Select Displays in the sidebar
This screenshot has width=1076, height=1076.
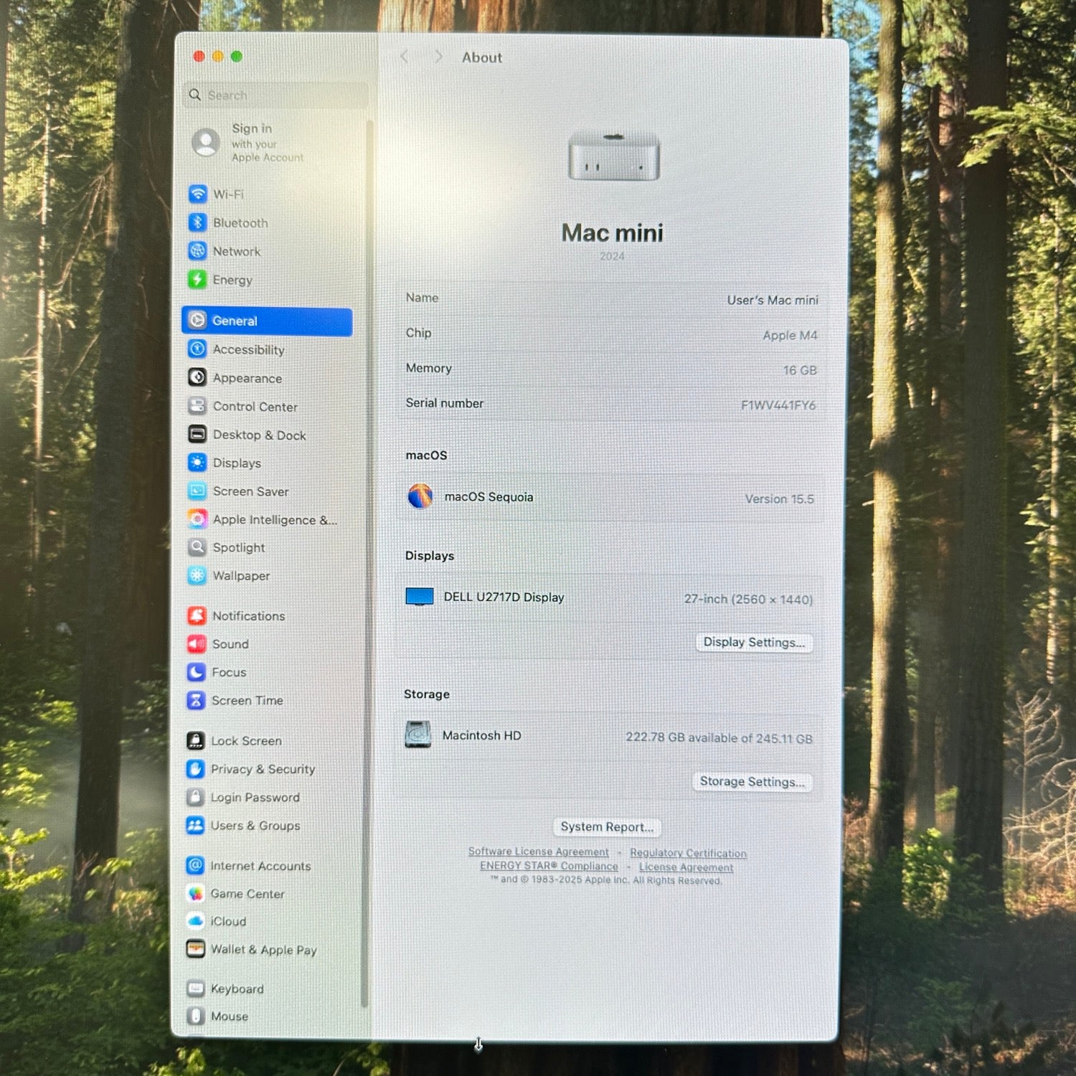point(237,463)
